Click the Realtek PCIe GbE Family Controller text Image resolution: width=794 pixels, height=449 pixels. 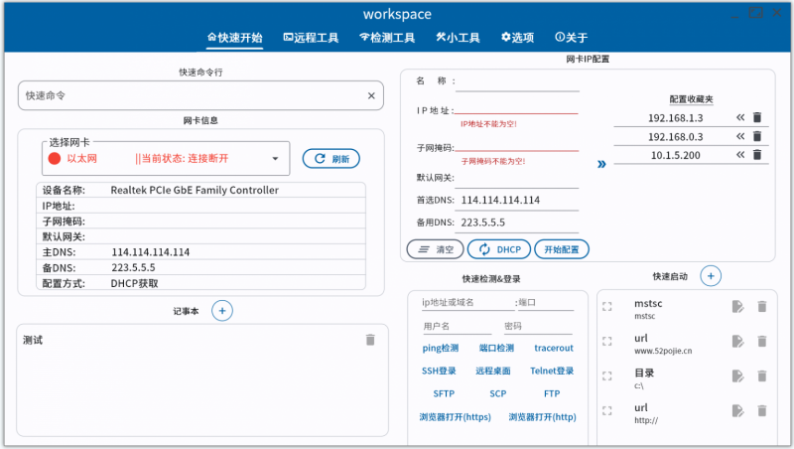(x=195, y=190)
